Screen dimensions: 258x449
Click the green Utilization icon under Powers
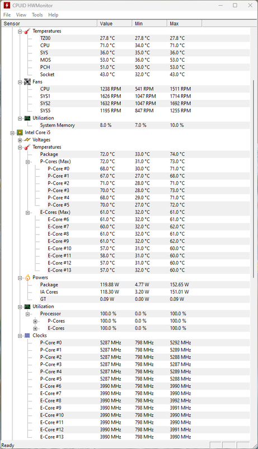coord(27,306)
